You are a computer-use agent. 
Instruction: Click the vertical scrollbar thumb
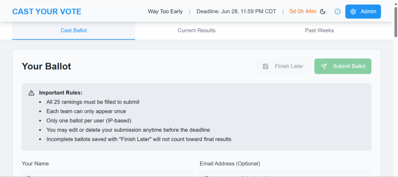[396, 22]
